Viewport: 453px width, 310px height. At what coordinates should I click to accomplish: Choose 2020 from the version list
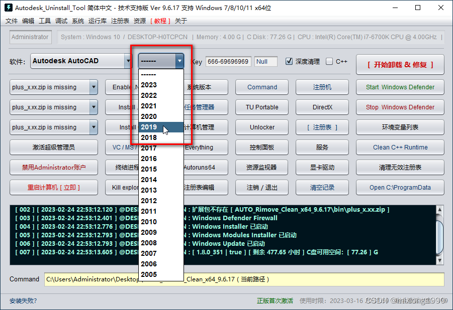(x=161, y=116)
